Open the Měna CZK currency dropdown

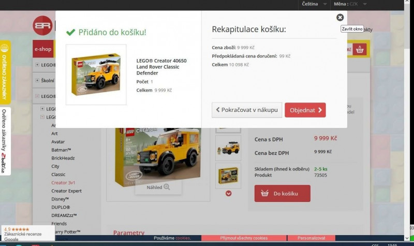point(350,4)
